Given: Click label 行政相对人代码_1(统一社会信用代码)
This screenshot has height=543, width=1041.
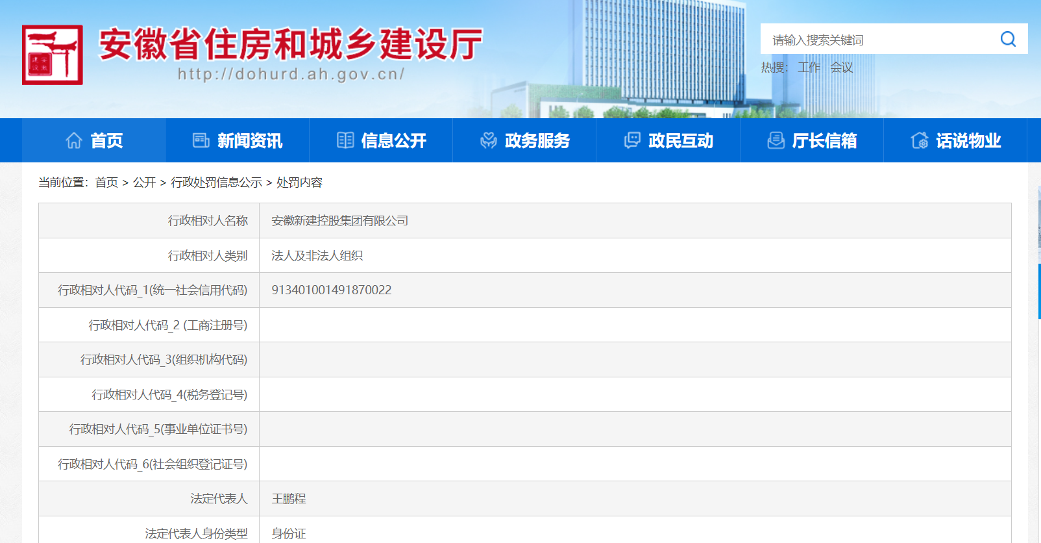Looking at the screenshot, I should [153, 290].
